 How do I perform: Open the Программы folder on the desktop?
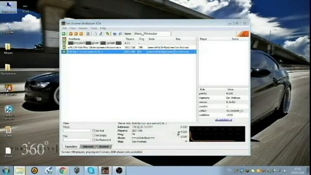click(8, 70)
